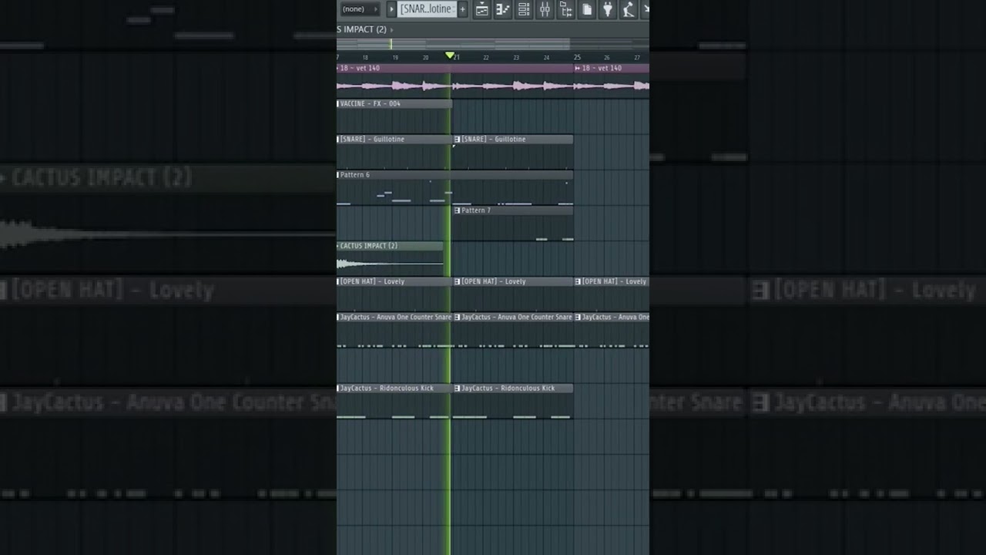Viewport: 986px width, 555px height.
Task: Open menu icon of second [OPEN HAT] - Lovely clip
Action: pyautogui.click(x=457, y=281)
